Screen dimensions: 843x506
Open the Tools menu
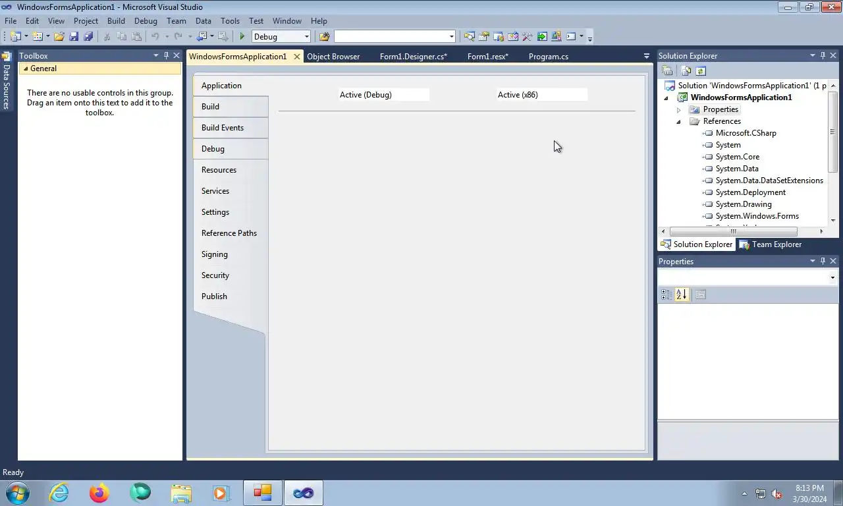(230, 21)
